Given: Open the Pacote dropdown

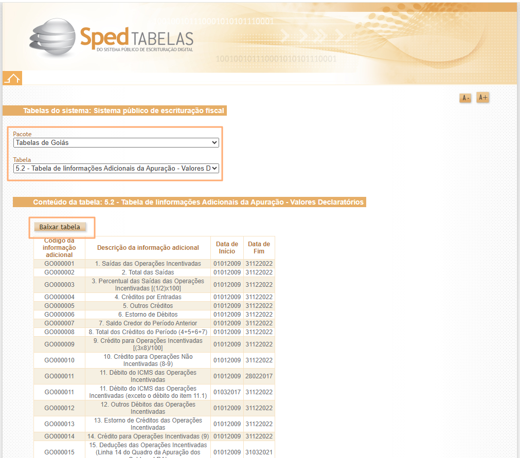Looking at the screenshot, I should click(116, 142).
